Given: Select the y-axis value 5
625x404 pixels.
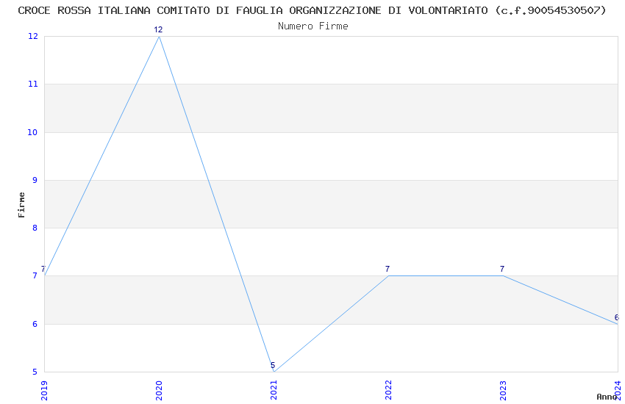Looking at the screenshot, I should 35,372.
